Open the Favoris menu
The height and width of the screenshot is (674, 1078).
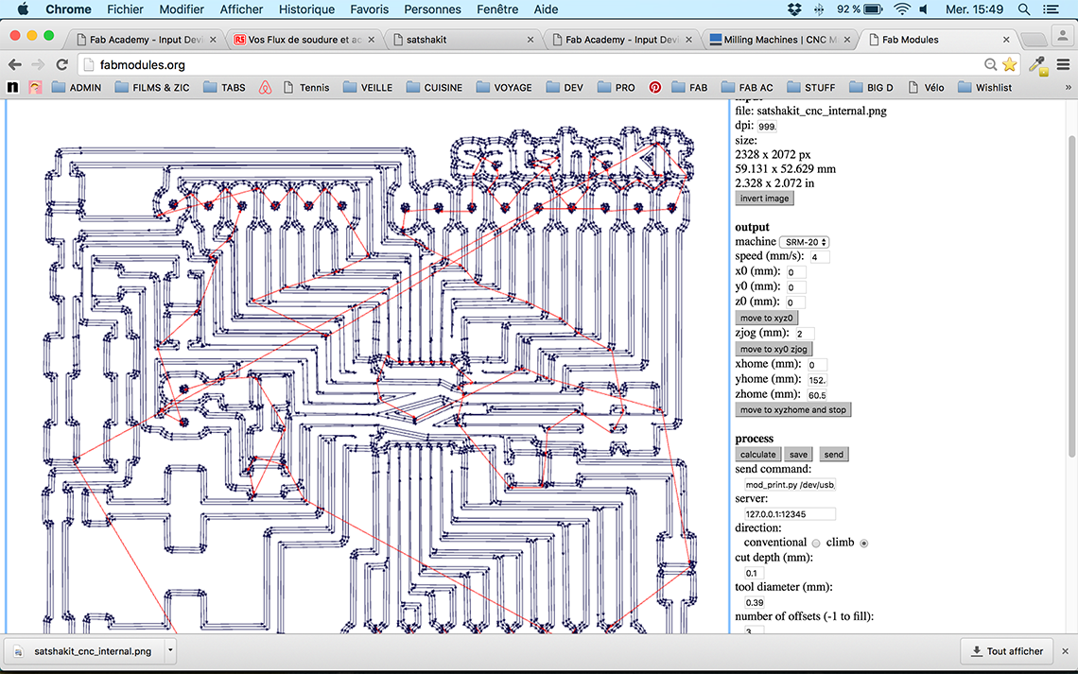369,9
